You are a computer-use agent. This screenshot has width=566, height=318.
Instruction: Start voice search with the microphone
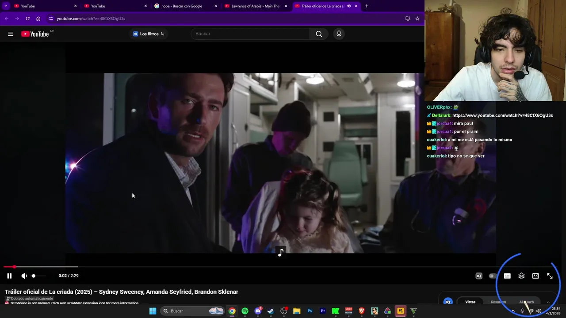[339, 34]
